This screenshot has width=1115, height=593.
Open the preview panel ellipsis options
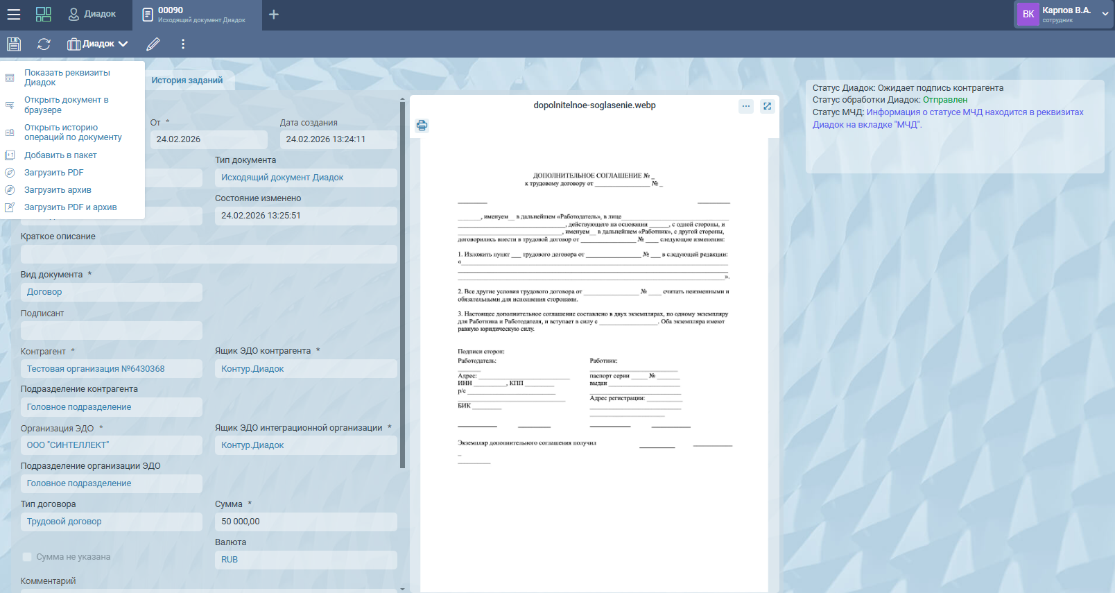pyautogui.click(x=746, y=106)
